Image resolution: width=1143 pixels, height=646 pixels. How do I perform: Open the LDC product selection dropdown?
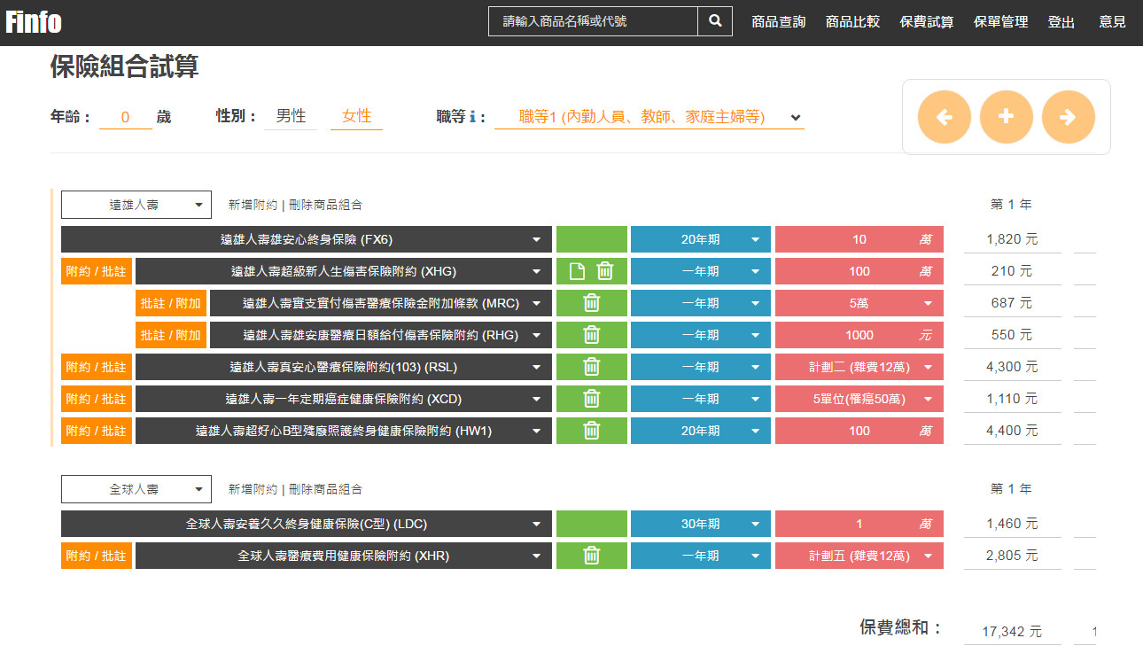click(307, 524)
